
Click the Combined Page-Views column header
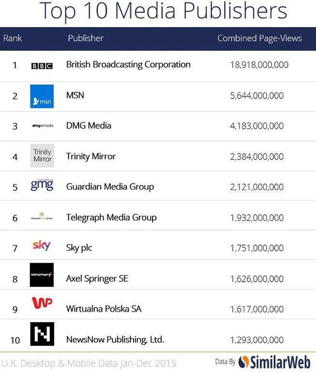click(260, 38)
